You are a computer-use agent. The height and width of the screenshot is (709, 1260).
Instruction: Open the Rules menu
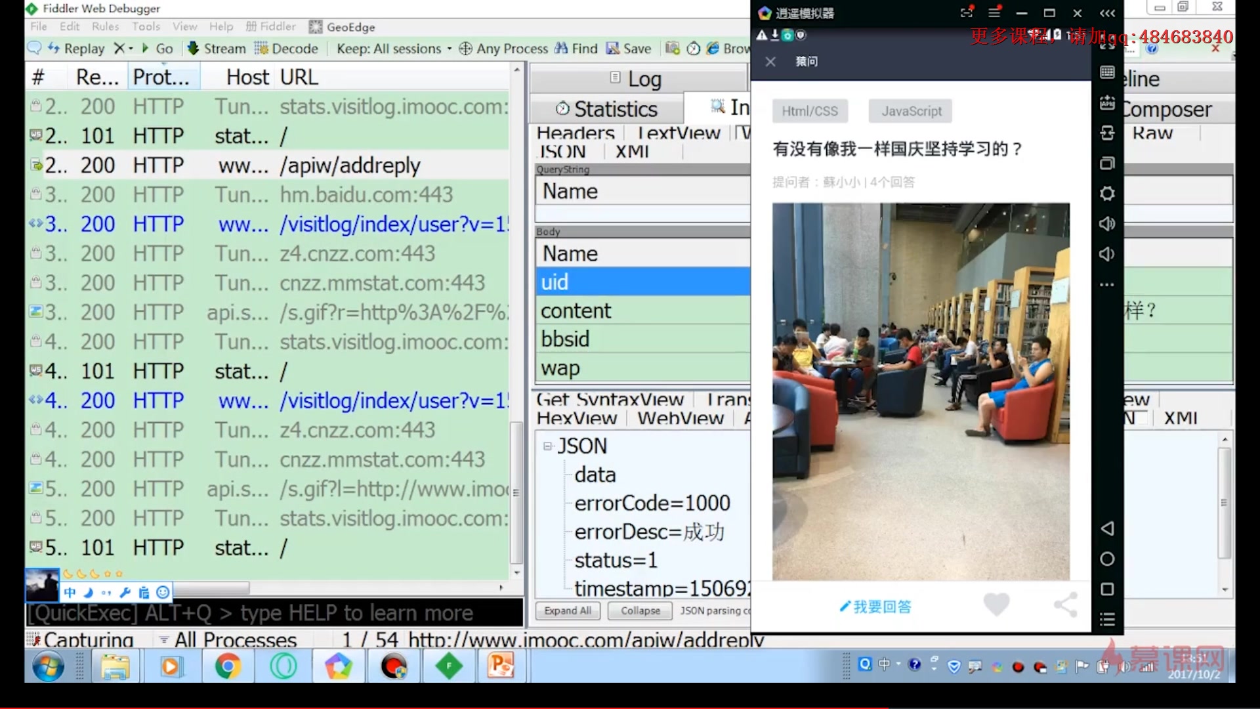(105, 26)
